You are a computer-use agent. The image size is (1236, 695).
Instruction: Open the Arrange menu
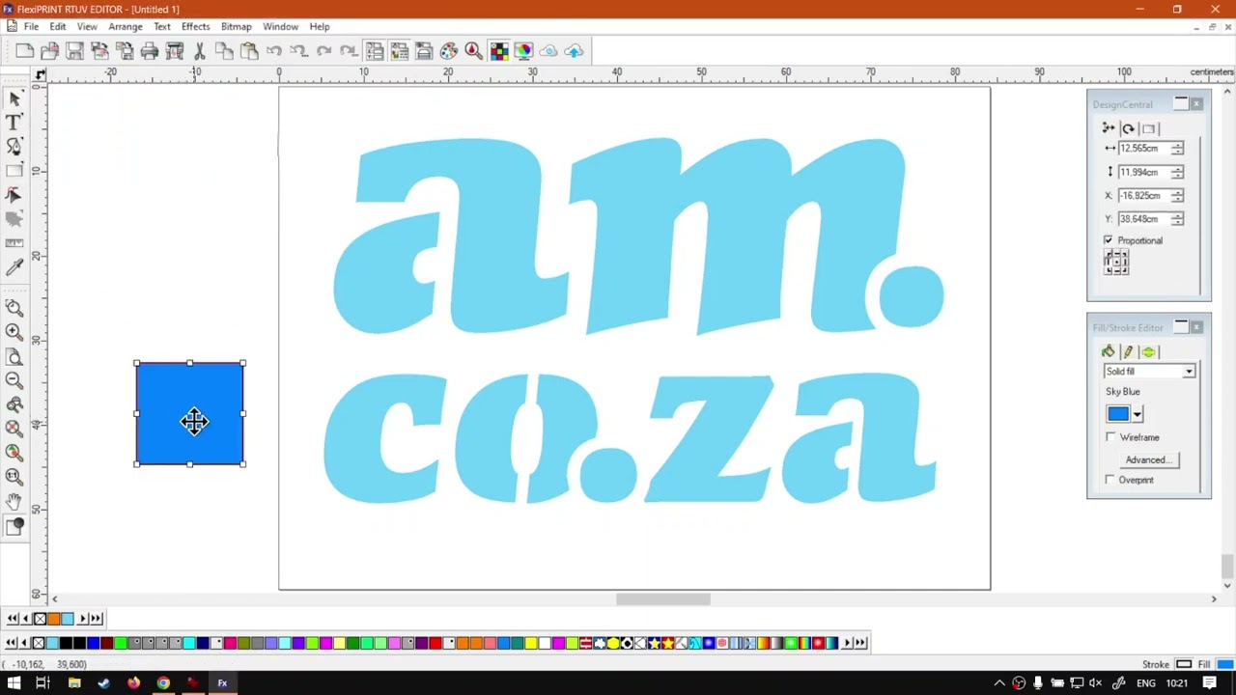pyautogui.click(x=126, y=27)
